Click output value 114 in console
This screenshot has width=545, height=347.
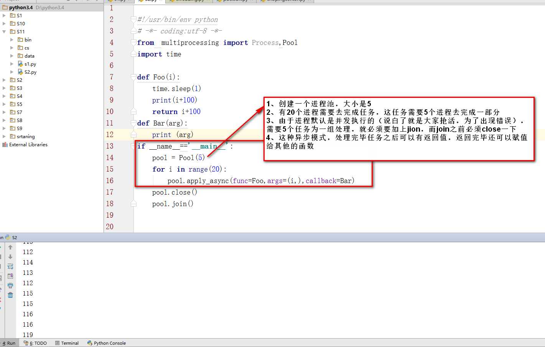28,262
